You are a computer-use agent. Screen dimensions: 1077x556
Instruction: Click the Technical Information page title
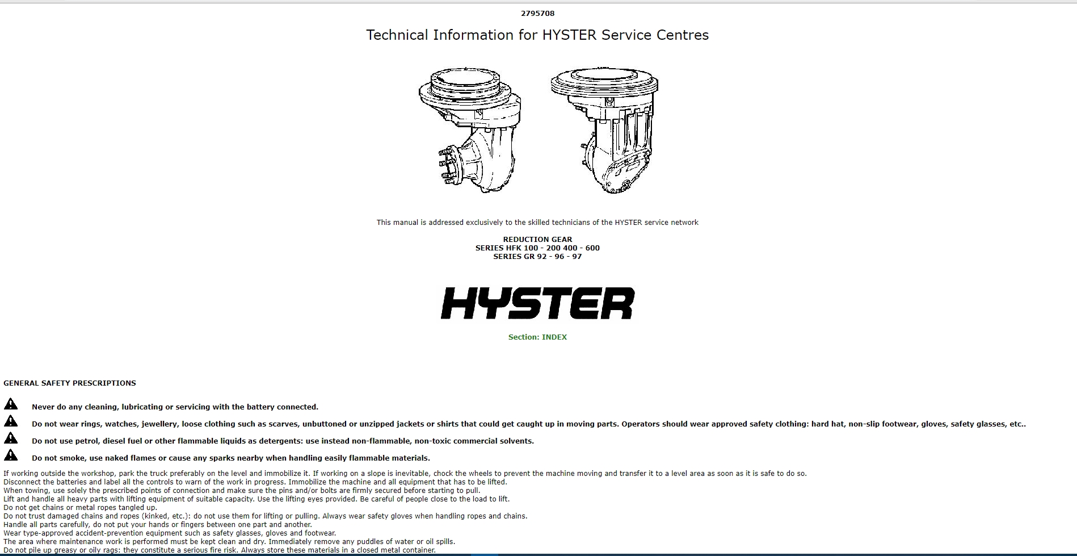pos(537,35)
